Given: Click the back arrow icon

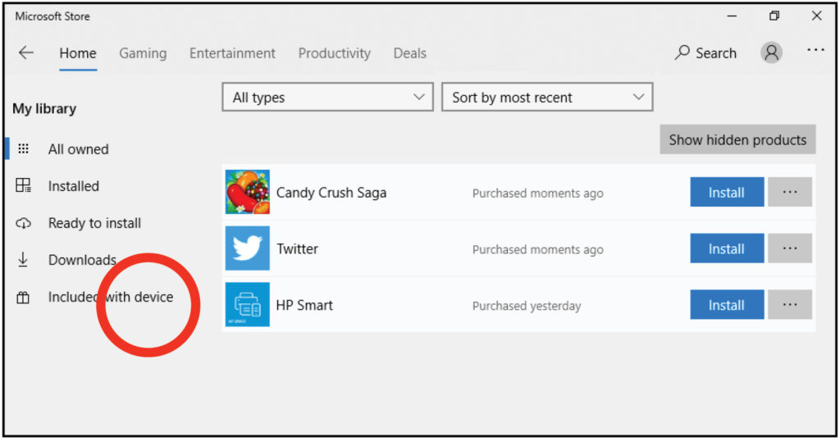Looking at the screenshot, I should pyautogui.click(x=25, y=52).
